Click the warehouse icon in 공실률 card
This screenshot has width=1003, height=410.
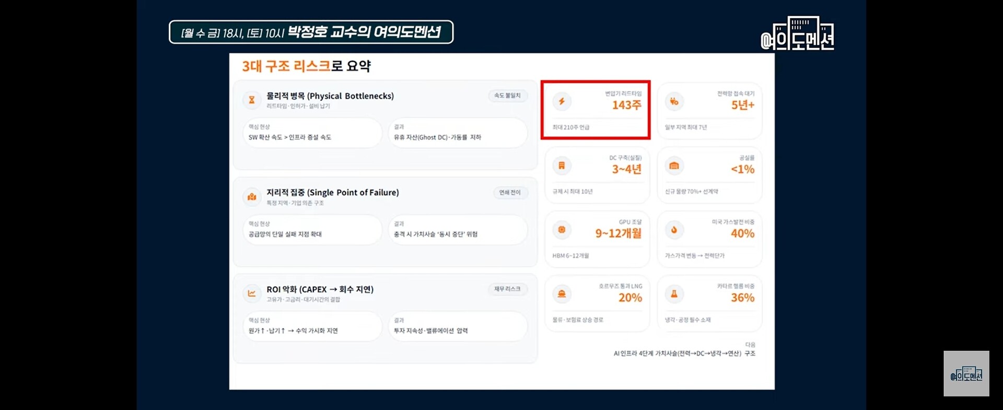pyautogui.click(x=674, y=166)
